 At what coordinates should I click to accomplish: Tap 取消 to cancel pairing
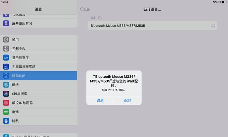pyautogui.click(x=100, y=101)
